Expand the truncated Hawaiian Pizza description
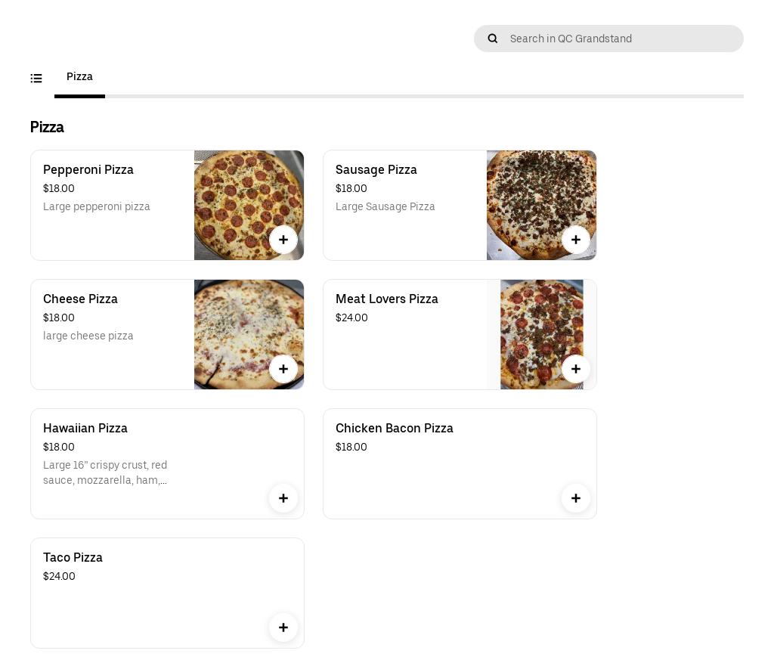Image resolution: width=774 pixels, height=666 pixels. click(105, 473)
